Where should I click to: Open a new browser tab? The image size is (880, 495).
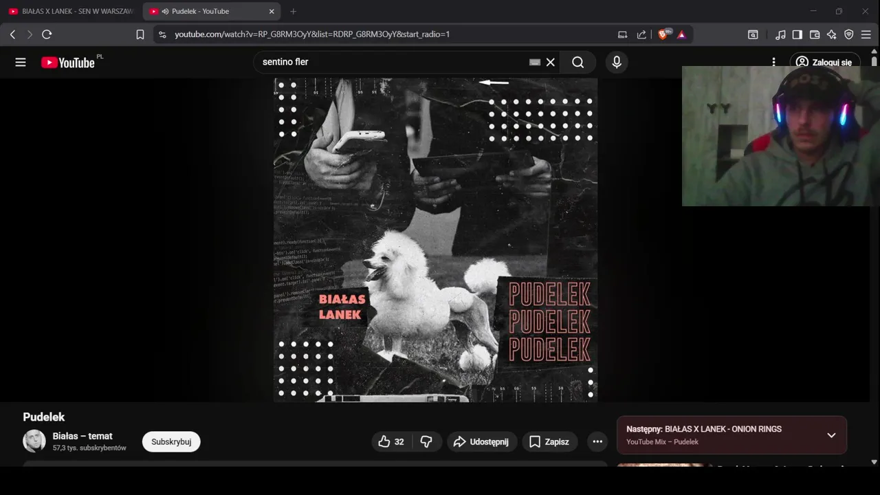click(294, 11)
